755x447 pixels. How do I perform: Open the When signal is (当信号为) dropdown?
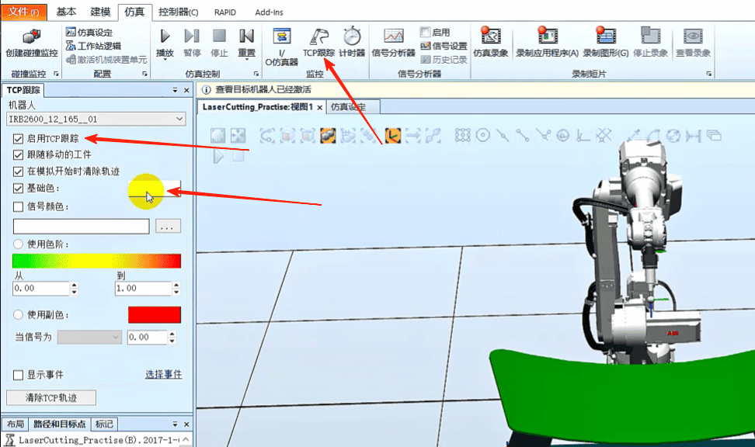point(89,338)
